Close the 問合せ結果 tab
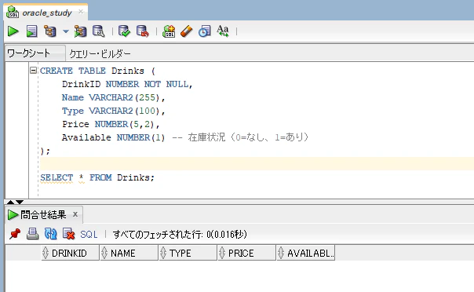 tap(75, 214)
